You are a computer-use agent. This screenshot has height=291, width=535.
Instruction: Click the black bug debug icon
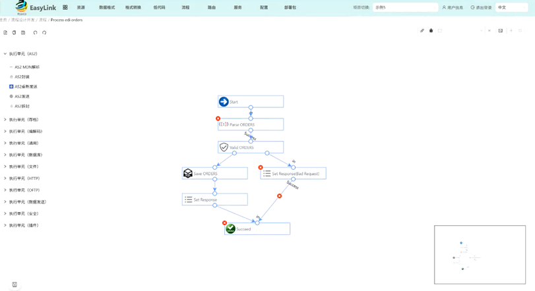(x=431, y=31)
